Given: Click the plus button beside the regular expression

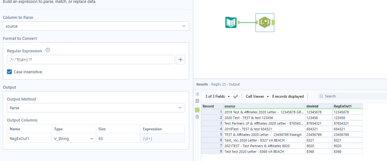Looking at the screenshot, I should tap(180, 60).
